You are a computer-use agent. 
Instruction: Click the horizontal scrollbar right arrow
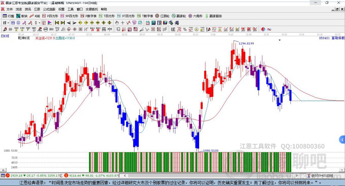[x=296, y=176]
